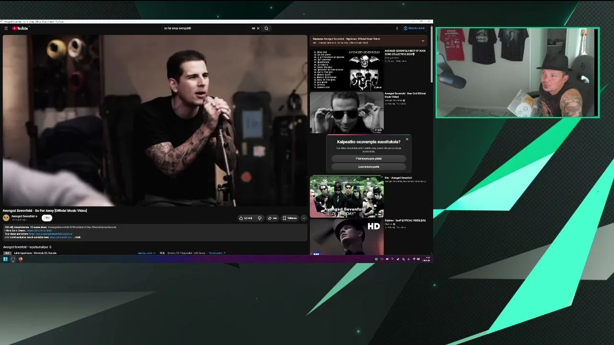Open YouTube settings three-dot menu
Screen dimensions: 614x345
[x=397, y=28]
